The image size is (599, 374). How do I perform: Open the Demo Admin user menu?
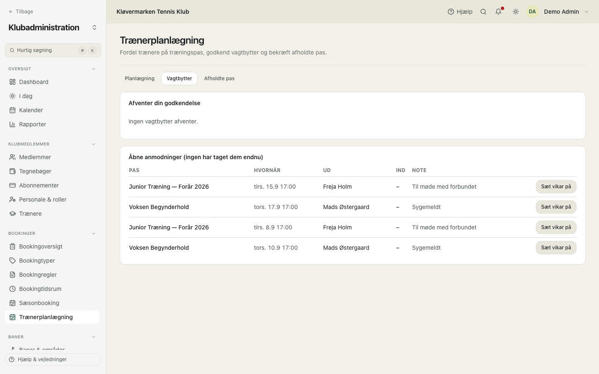(558, 12)
